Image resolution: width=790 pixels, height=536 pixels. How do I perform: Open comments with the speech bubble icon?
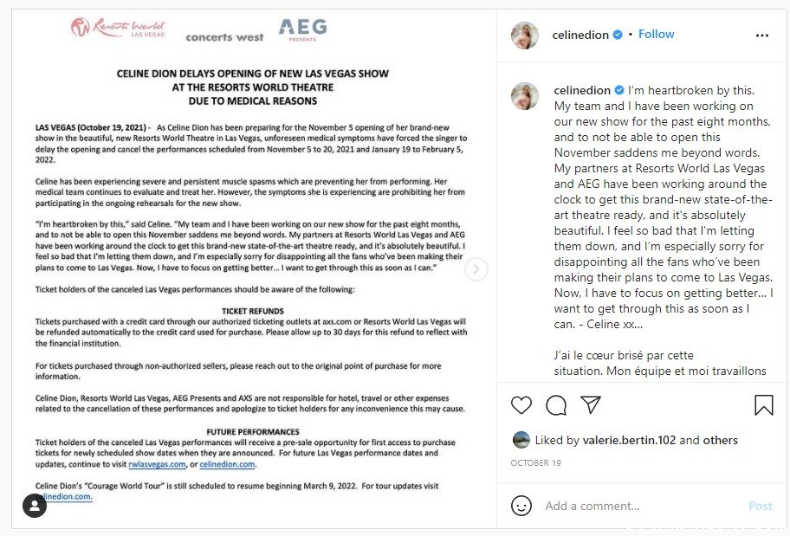click(x=556, y=405)
